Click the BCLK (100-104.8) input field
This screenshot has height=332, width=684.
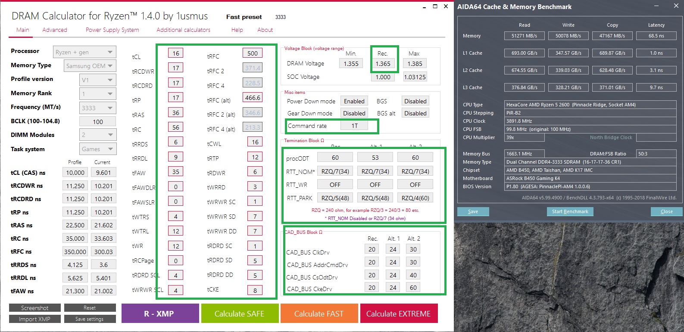pyautogui.click(x=98, y=121)
